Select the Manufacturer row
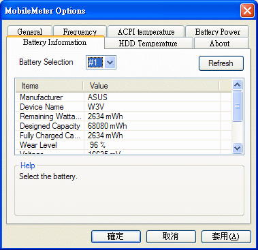The width and height of the screenshot is (258, 250). 124,97
